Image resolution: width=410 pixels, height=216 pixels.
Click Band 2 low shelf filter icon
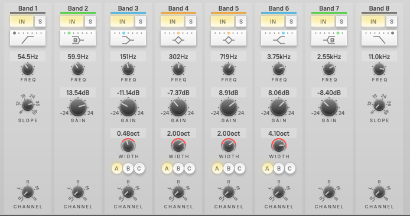(78, 38)
